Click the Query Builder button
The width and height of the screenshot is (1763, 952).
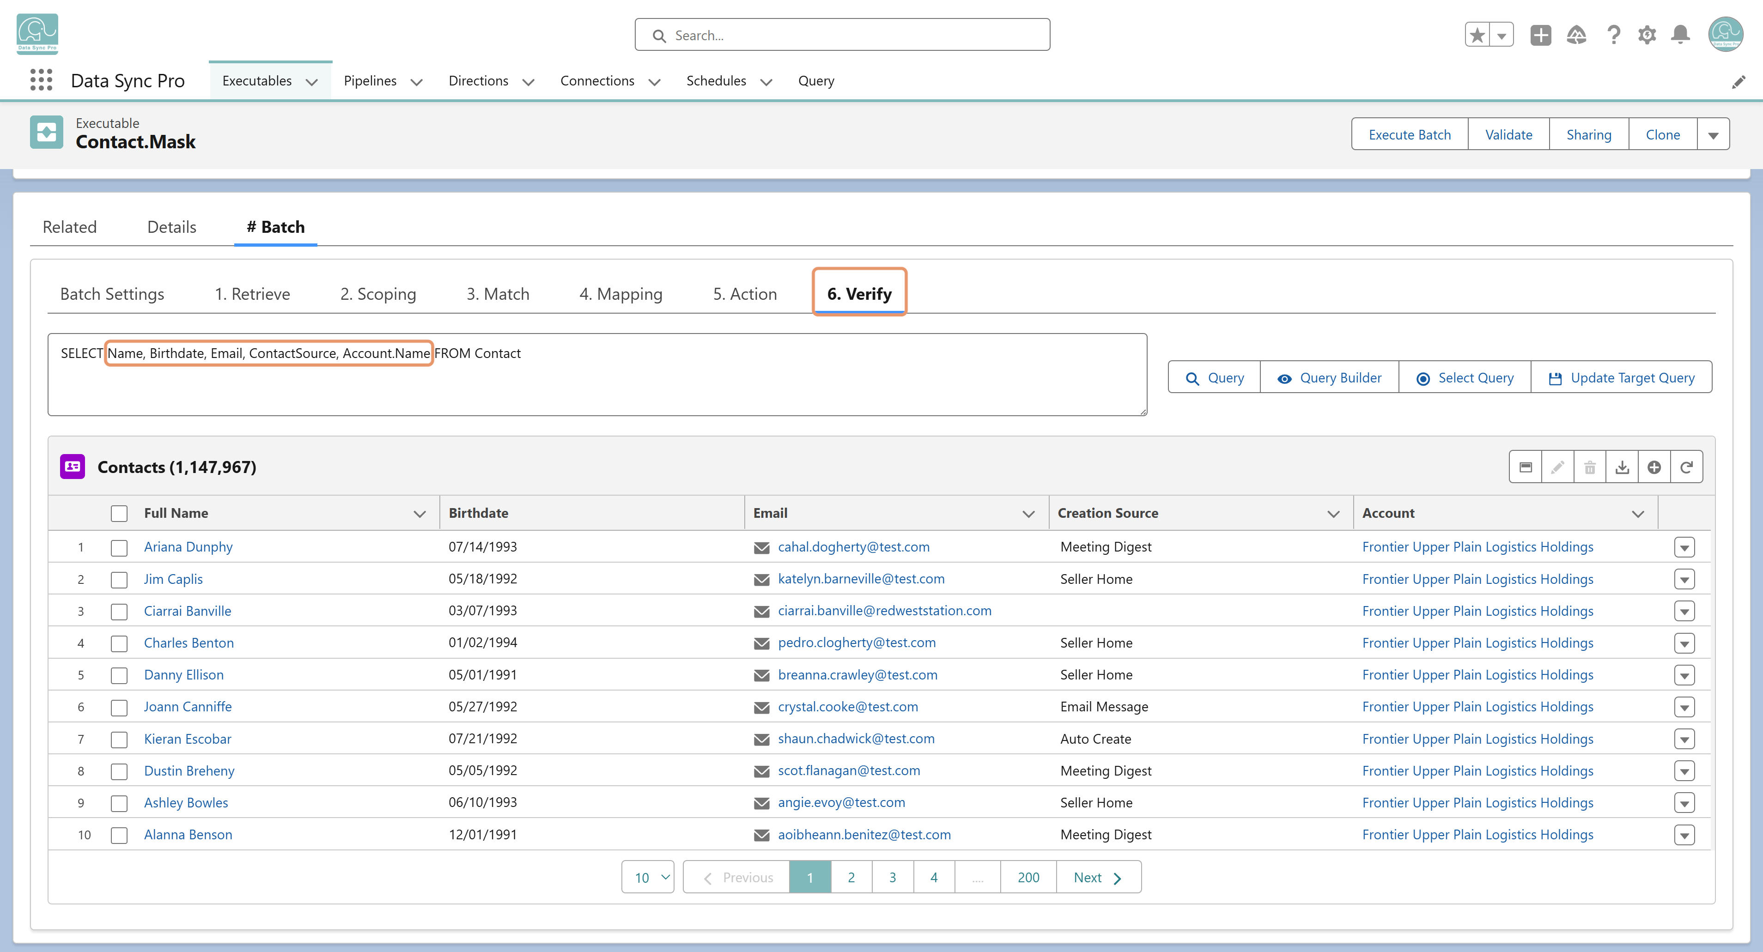click(x=1329, y=378)
